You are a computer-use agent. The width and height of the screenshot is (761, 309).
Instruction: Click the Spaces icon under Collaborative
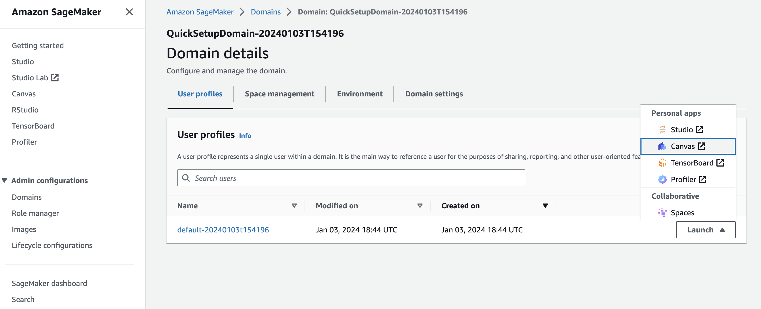coord(662,213)
